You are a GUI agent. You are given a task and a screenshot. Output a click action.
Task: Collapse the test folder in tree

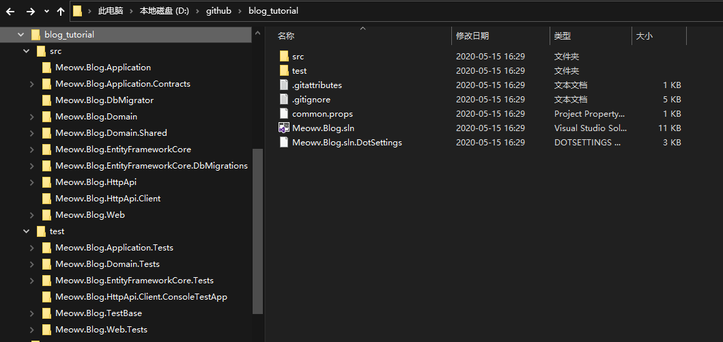(x=26, y=231)
